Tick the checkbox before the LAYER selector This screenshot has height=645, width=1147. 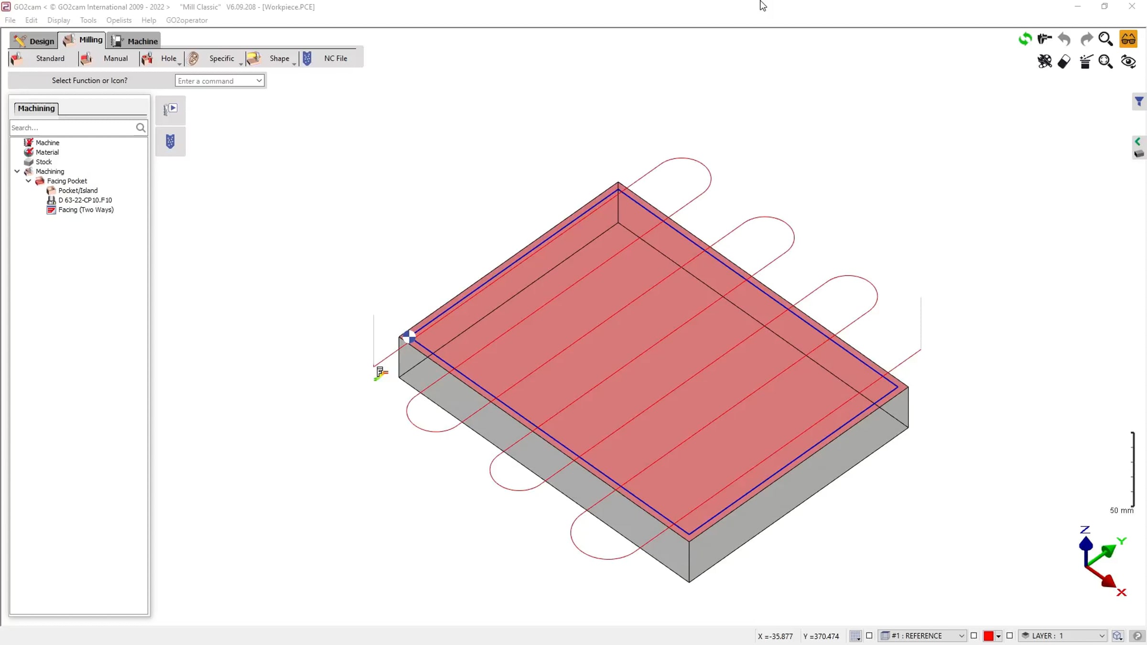point(1009,635)
